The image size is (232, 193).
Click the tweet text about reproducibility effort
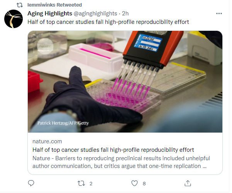tap(108, 22)
